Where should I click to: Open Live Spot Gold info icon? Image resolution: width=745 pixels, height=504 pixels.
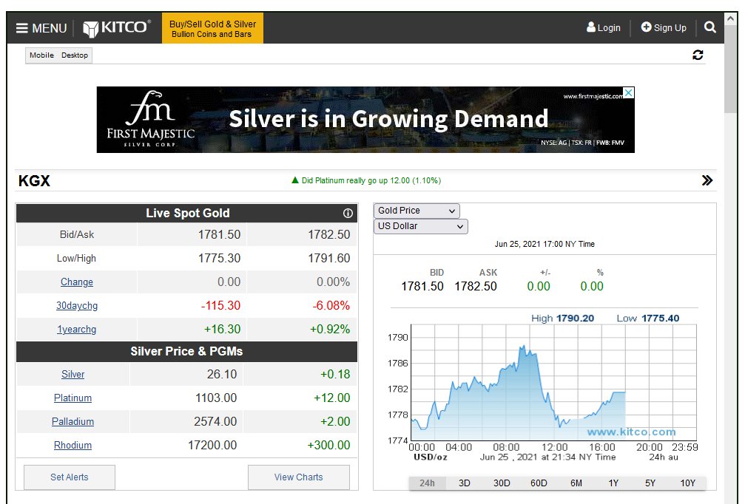click(x=348, y=214)
